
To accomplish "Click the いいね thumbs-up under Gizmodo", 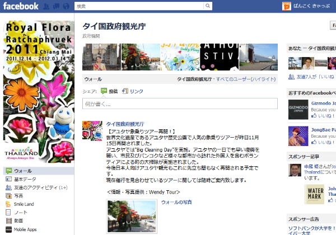I will tap(314, 116).
